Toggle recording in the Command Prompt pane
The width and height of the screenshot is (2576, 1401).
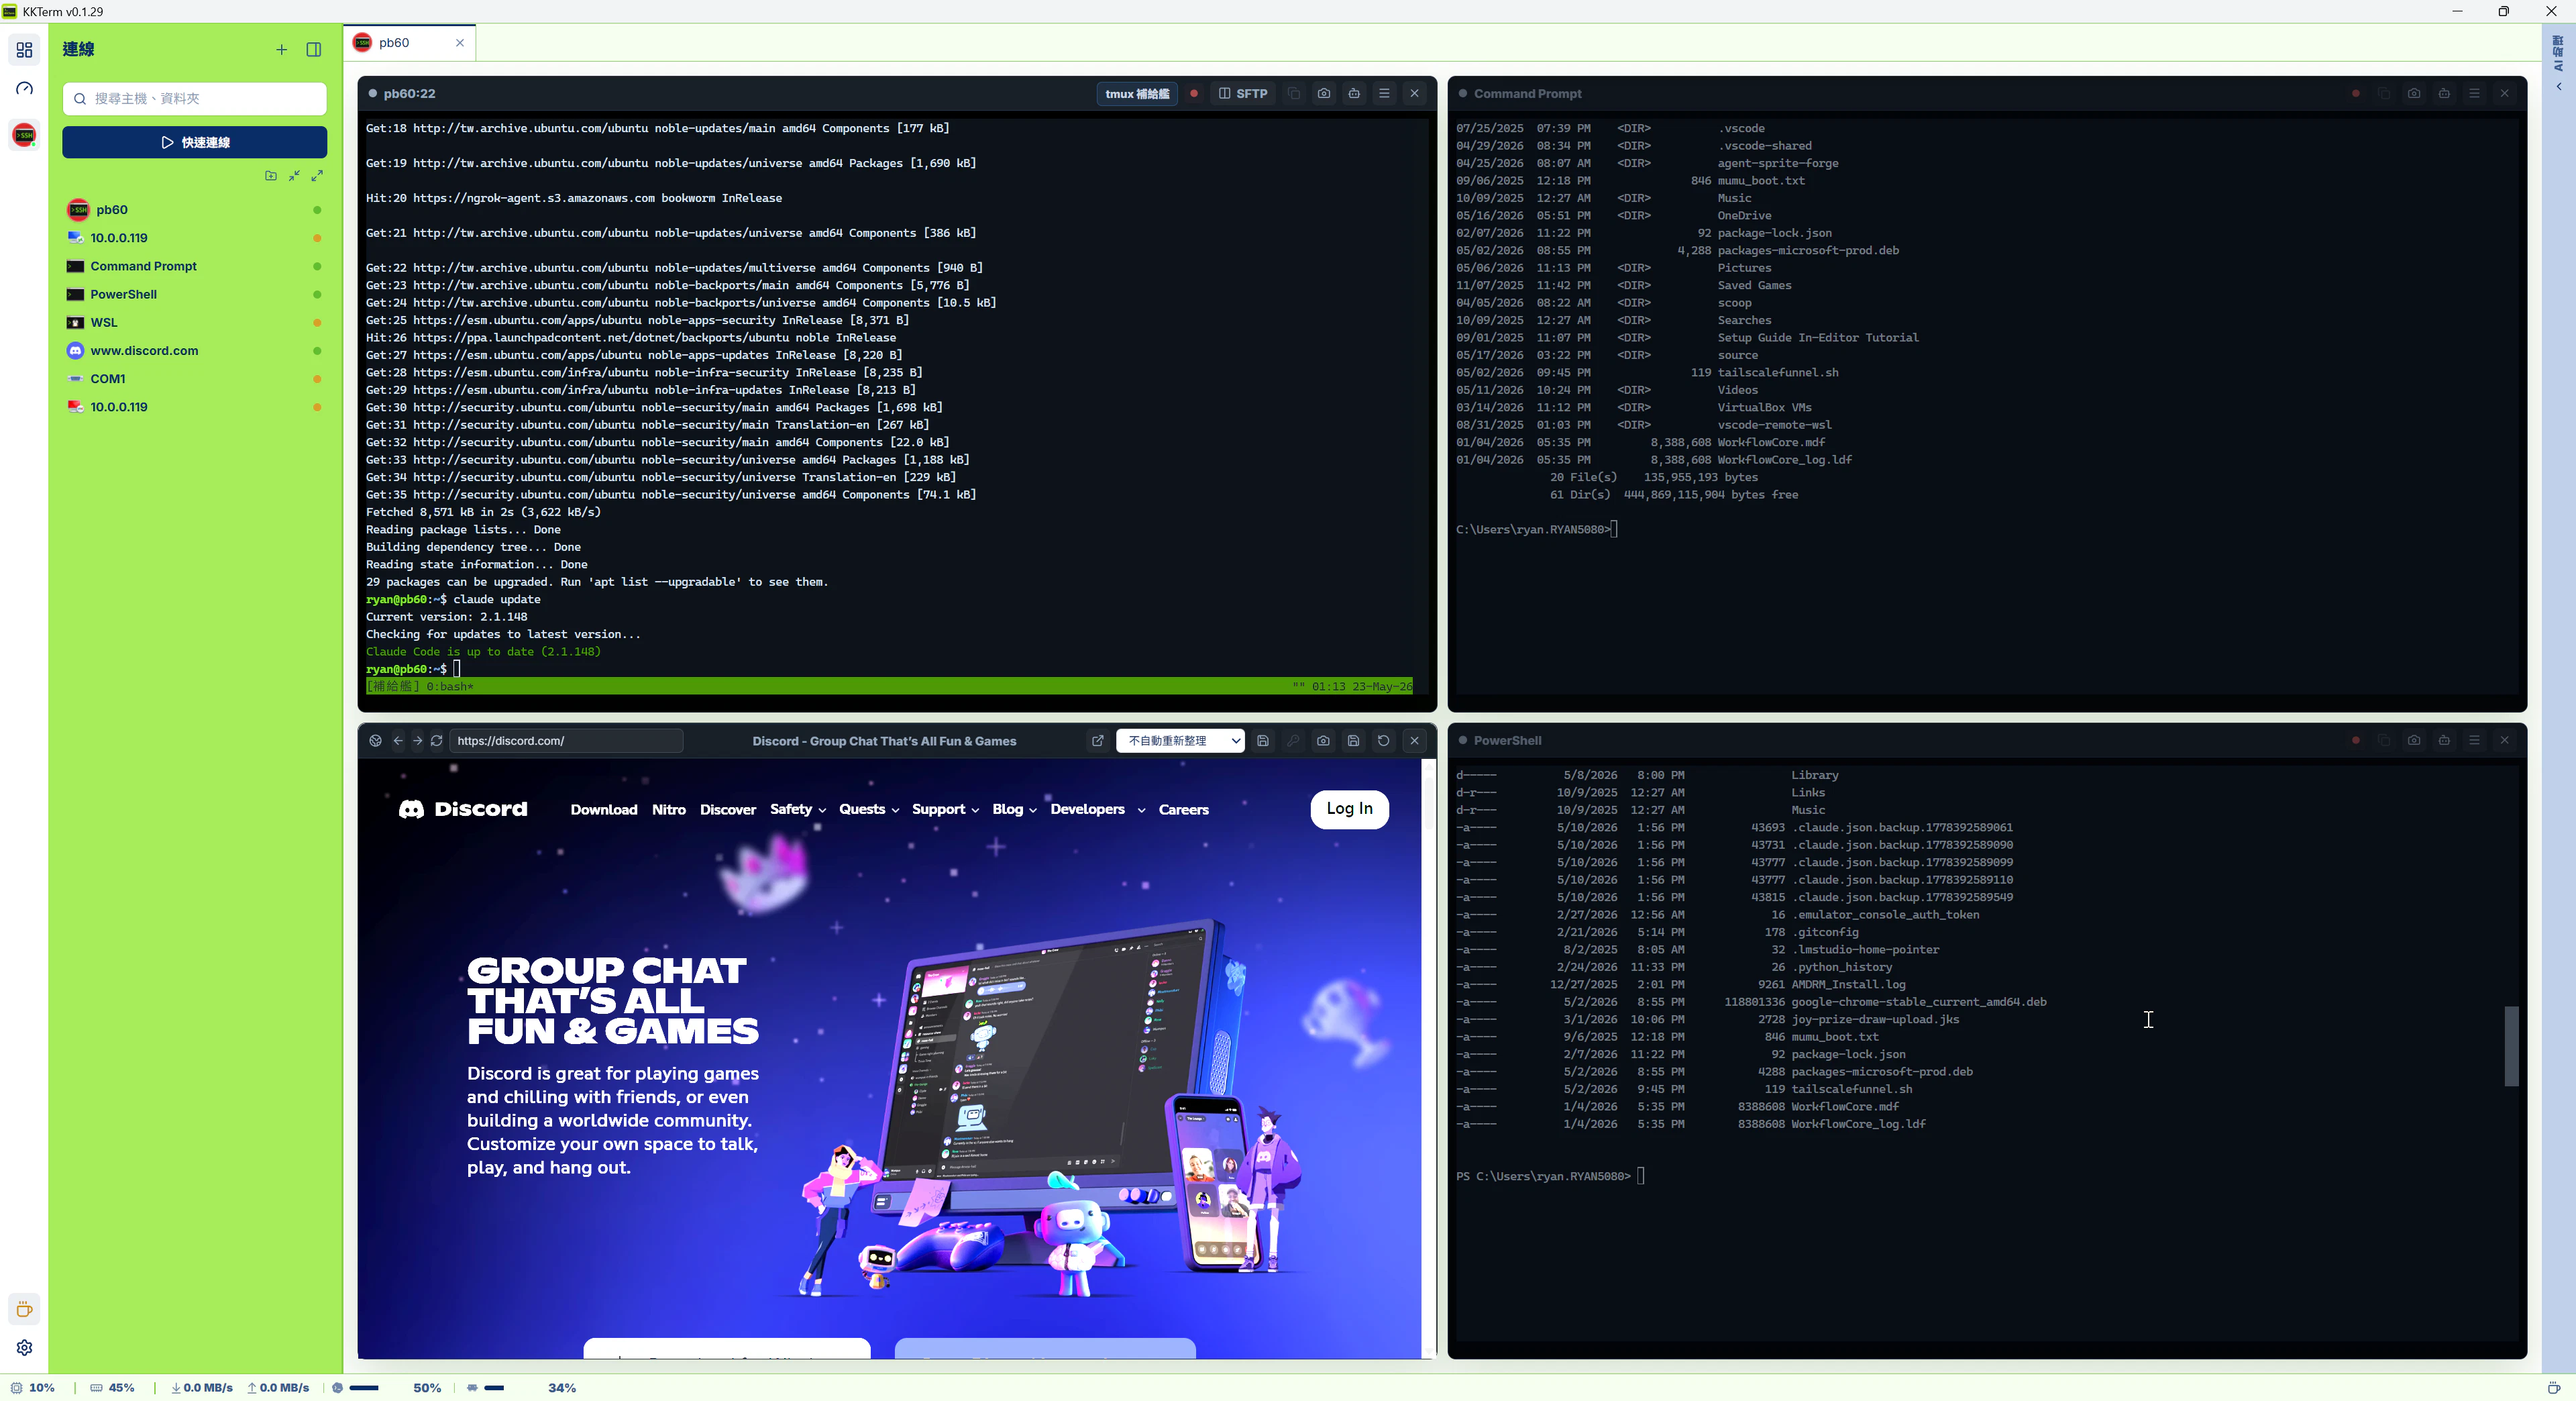(x=2356, y=93)
